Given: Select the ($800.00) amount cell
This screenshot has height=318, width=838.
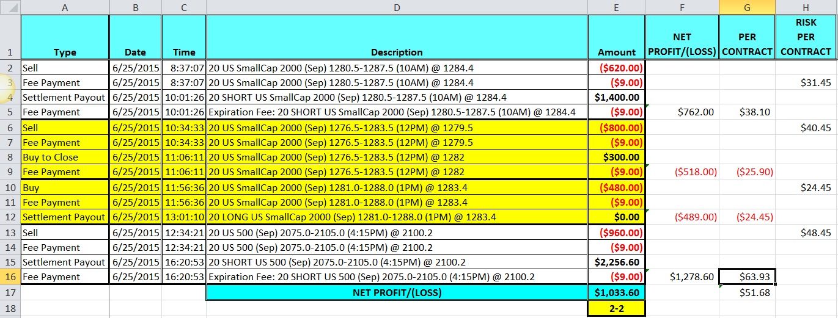Looking at the screenshot, I should (617, 128).
